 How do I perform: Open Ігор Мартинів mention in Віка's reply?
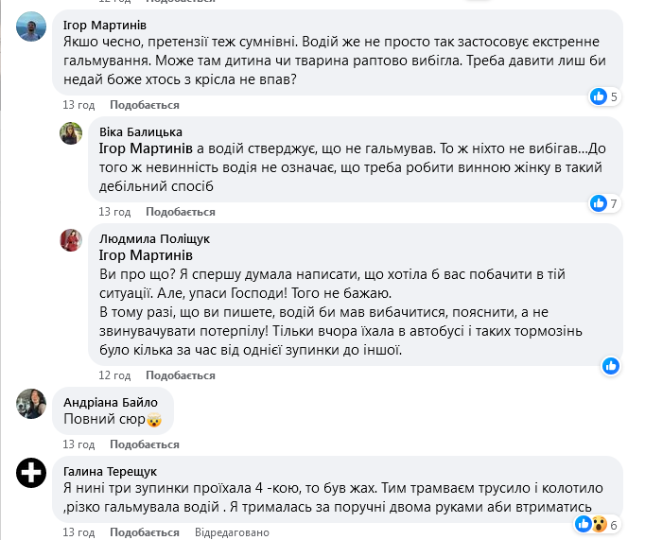point(146,149)
